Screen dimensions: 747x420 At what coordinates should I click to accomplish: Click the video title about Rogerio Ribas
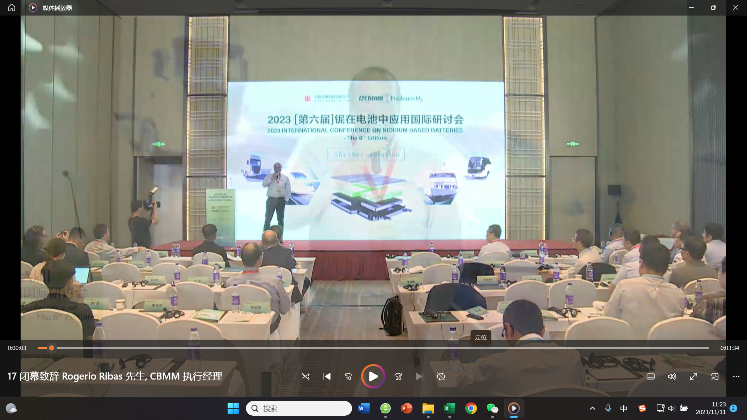tap(115, 376)
